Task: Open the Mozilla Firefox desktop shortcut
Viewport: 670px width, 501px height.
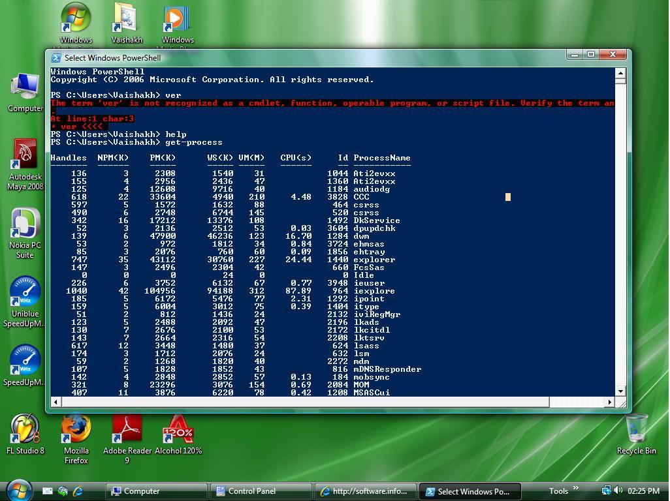Action: (x=76, y=439)
